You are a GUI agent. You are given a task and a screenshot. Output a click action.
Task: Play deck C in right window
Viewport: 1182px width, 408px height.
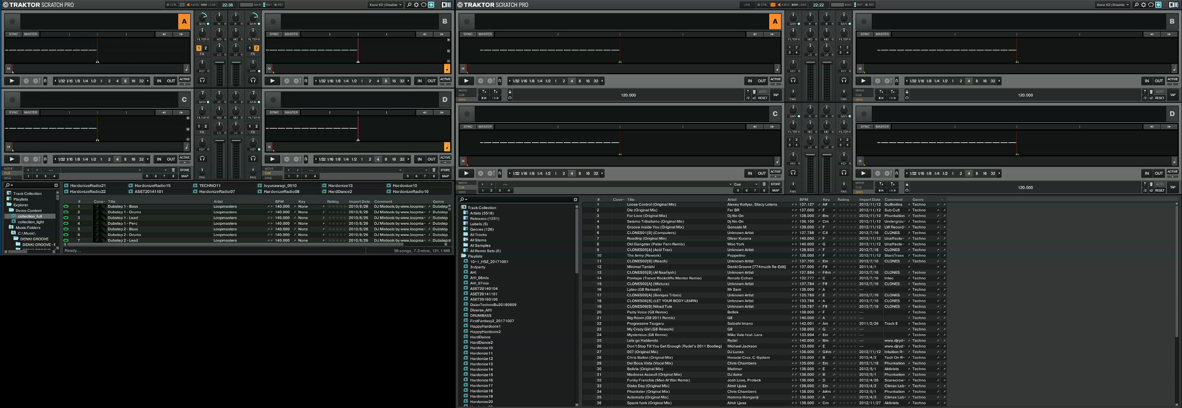click(466, 173)
